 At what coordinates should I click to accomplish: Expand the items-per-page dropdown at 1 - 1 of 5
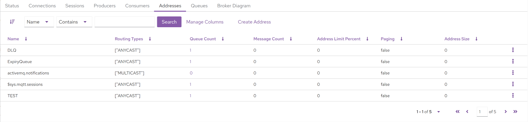point(439,112)
